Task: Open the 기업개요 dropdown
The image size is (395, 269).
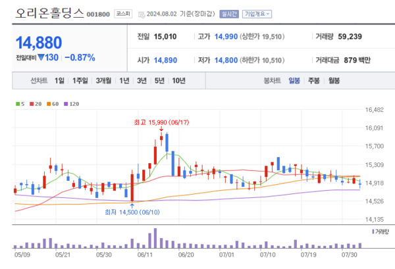Action: (x=257, y=14)
